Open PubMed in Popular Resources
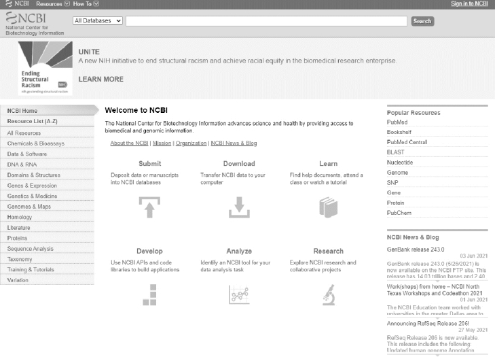 (397, 122)
